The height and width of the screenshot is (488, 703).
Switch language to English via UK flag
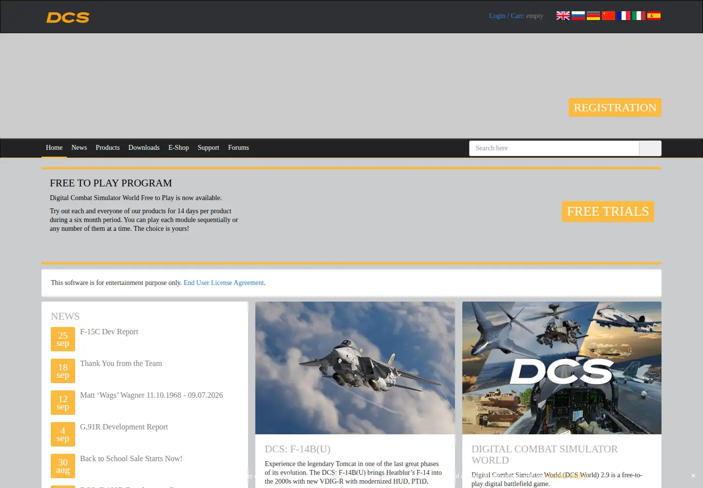tap(563, 16)
